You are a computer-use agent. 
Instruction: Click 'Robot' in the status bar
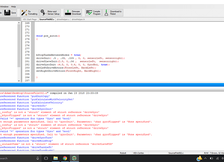(x=123, y=153)
